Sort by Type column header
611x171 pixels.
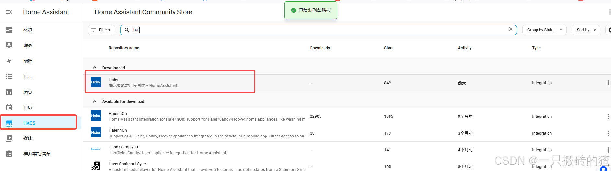point(536,48)
